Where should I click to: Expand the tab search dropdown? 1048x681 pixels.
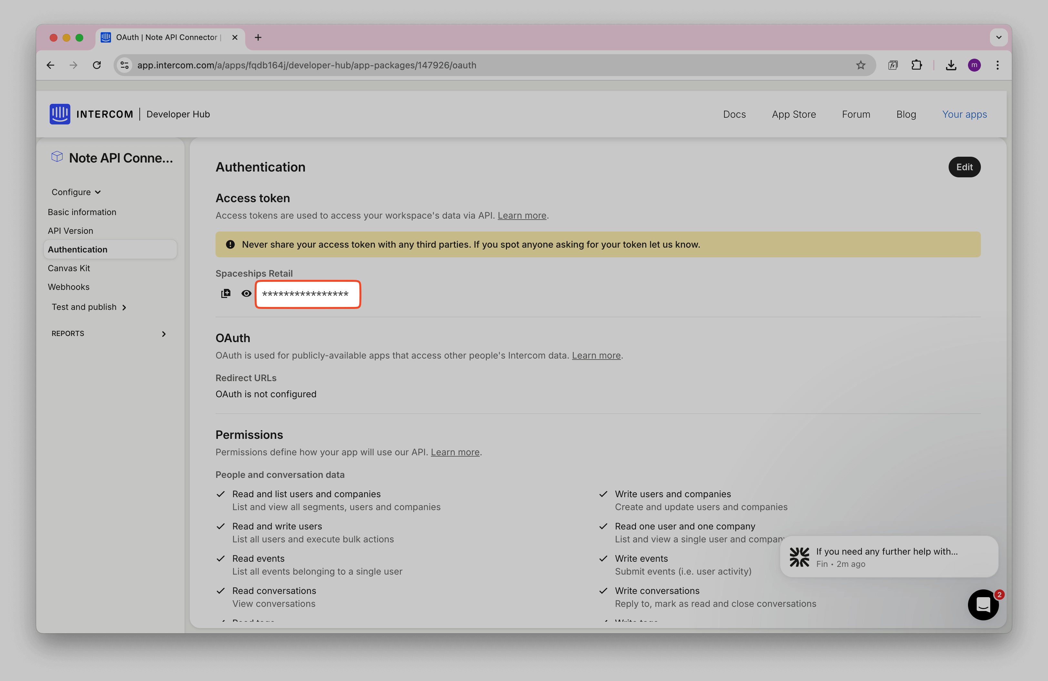tap(998, 37)
